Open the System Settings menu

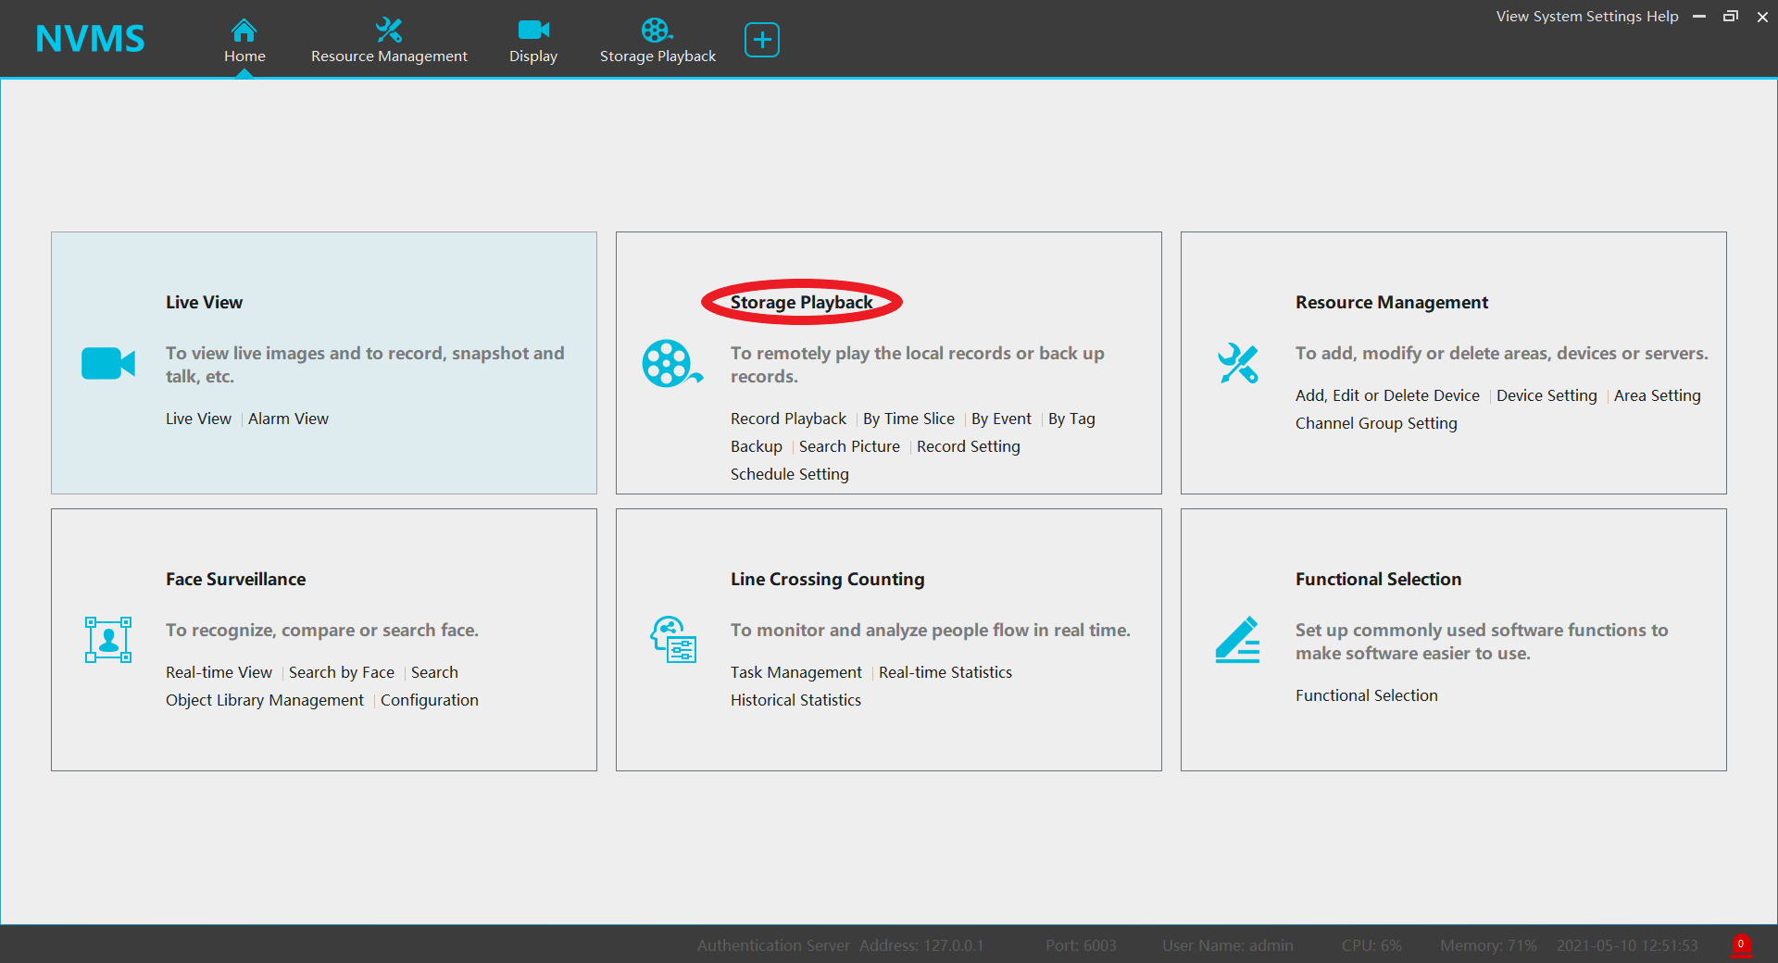click(x=1586, y=17)
